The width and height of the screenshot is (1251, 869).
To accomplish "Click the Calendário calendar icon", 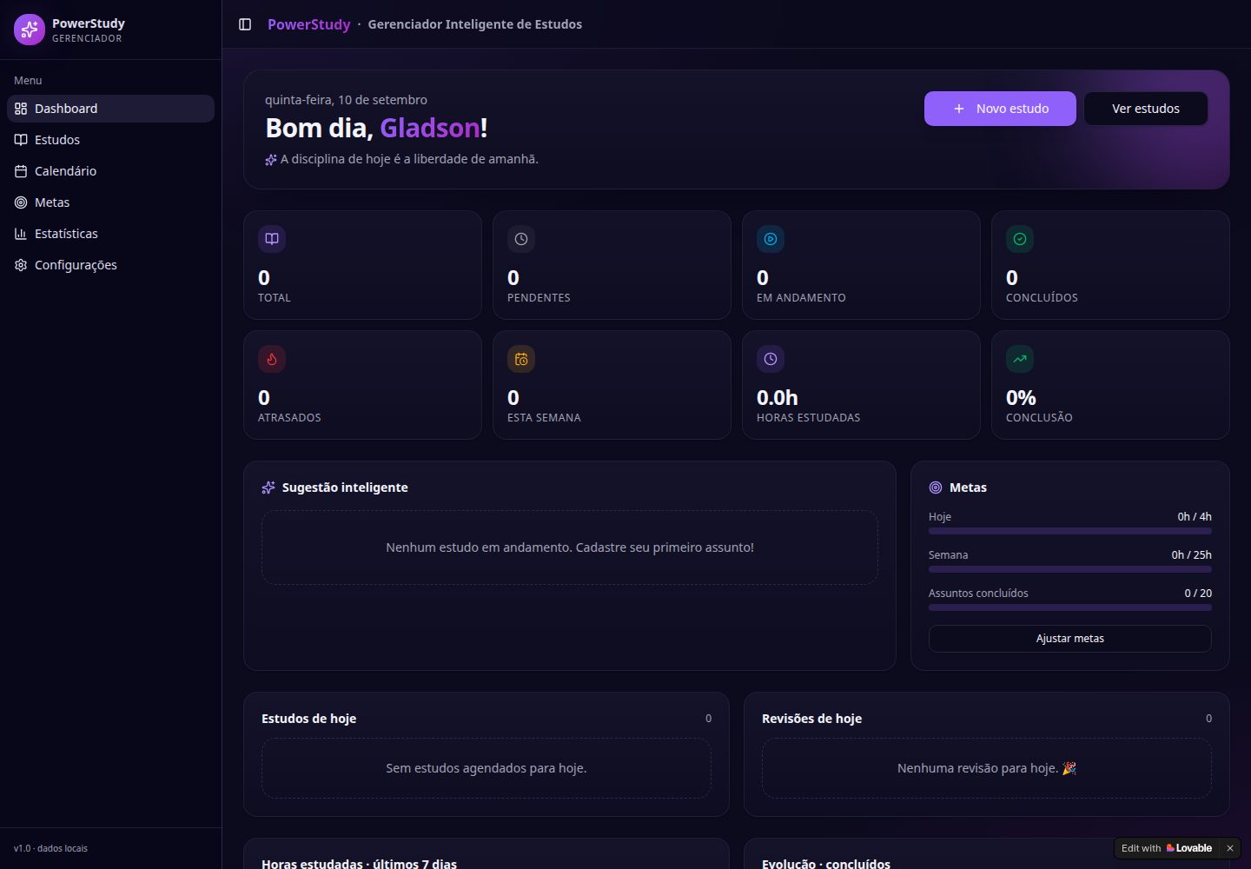I will (21, 171).
